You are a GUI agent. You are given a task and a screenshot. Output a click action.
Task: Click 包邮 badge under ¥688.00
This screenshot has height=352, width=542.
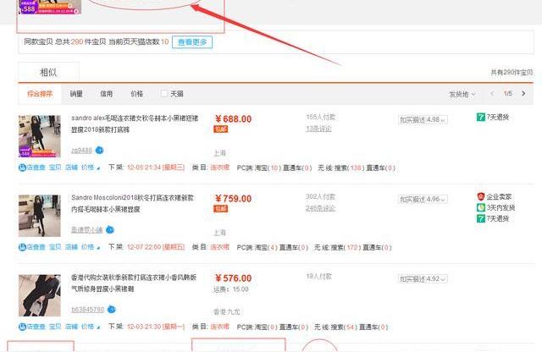coord(220,129)
